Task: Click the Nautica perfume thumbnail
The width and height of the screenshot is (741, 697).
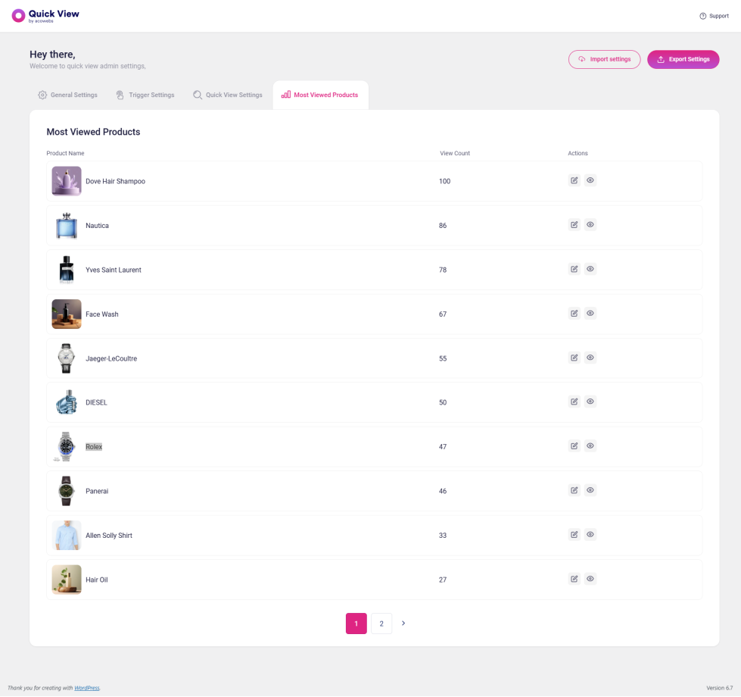Action: (67, 225)
